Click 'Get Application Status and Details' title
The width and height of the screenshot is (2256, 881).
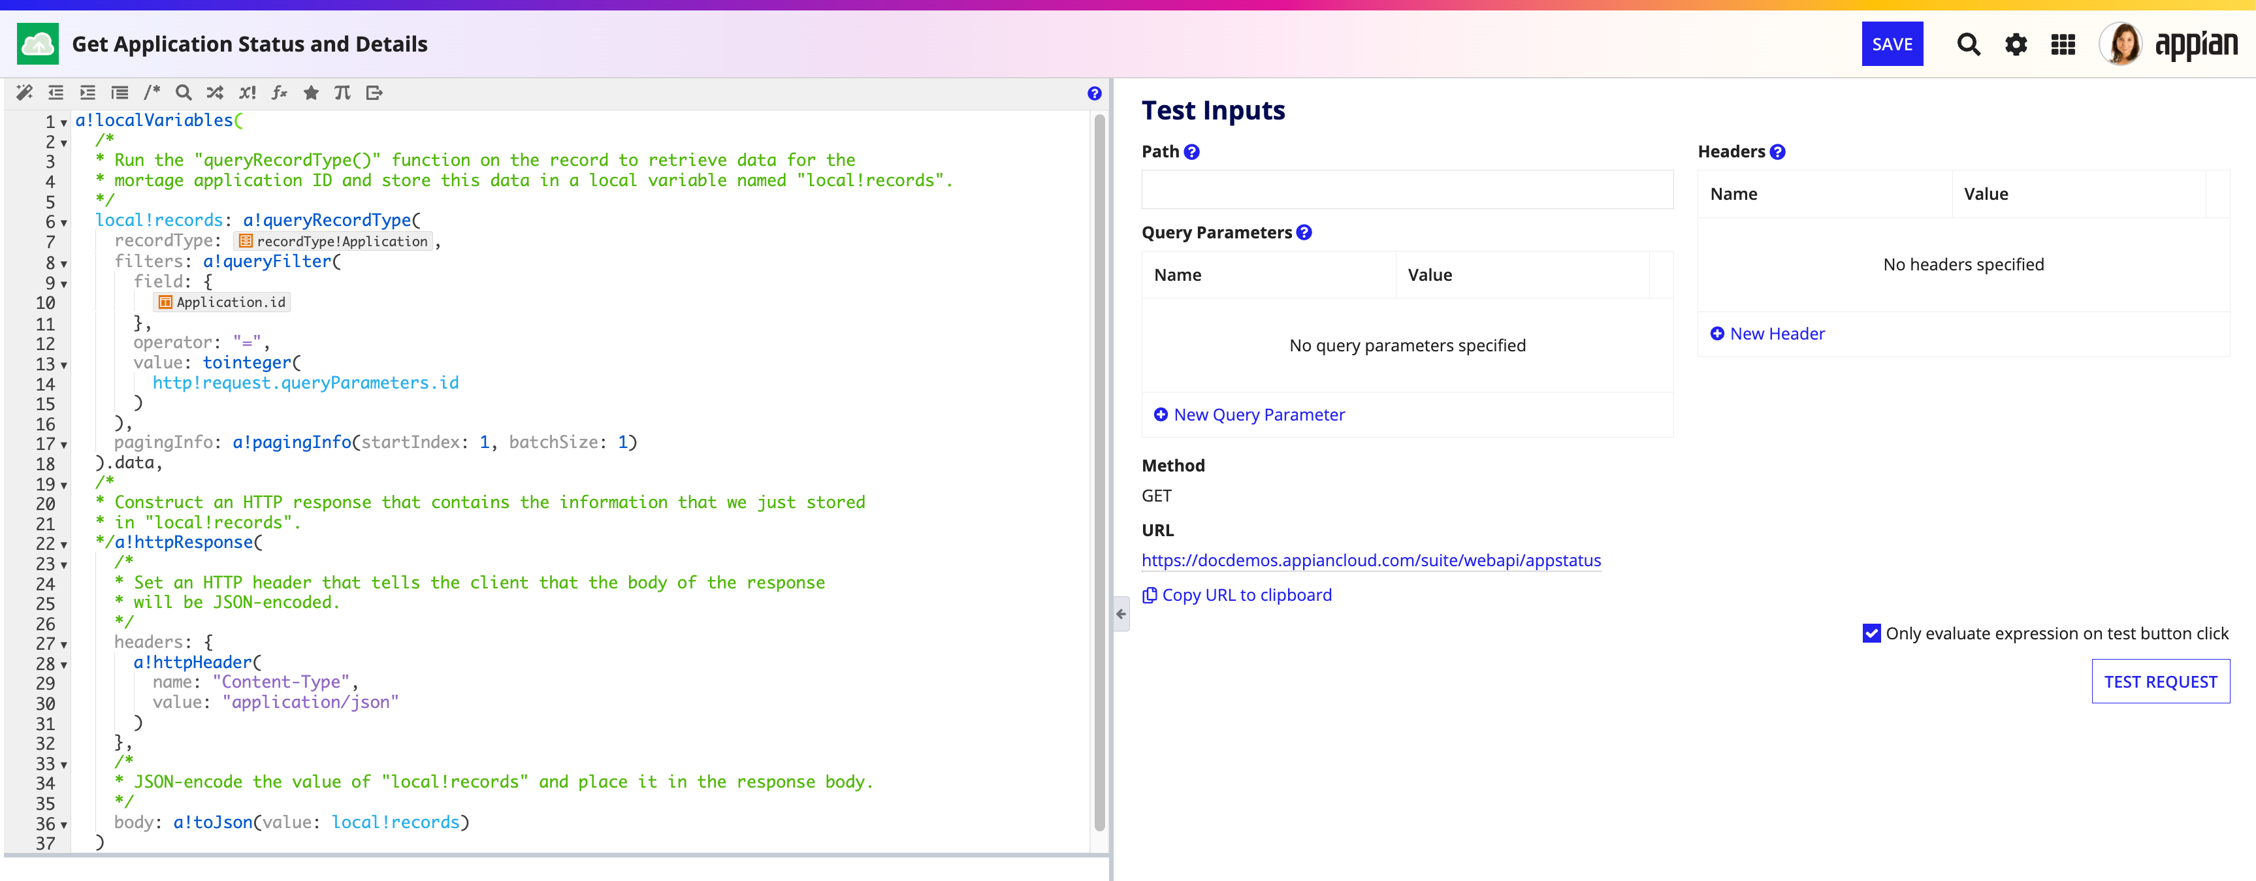(250, 44)
